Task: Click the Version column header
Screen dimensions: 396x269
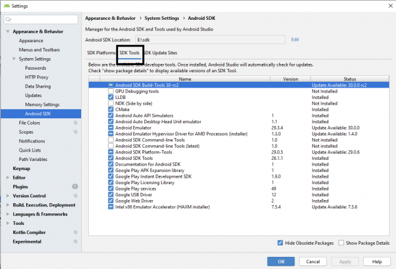Action: tap(291, 79)
